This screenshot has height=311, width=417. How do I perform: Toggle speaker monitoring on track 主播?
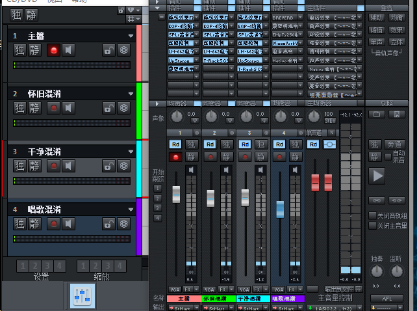pyautogui.click(x=68, y=50)
